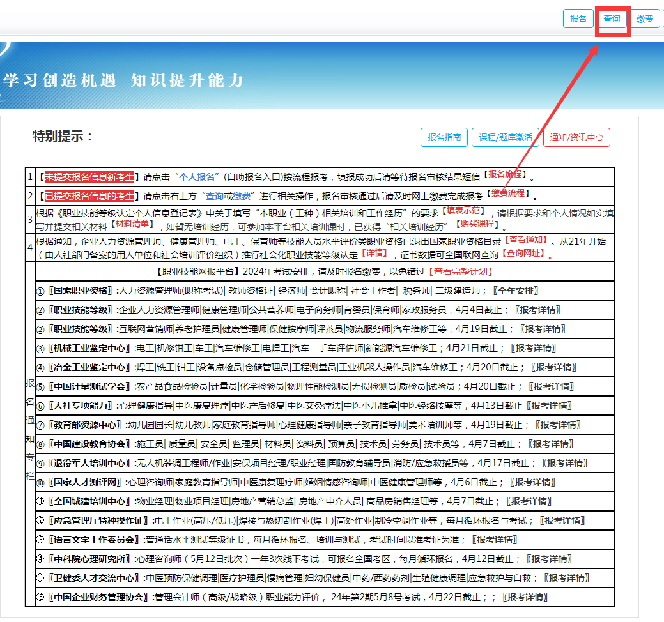The height and width of the screenshot is (622, 664).
Task: Open the red 报名流程 link
Action: [x=506, y=174]
